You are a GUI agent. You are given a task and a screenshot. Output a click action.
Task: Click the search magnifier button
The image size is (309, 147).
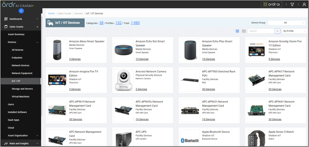pos(277,31)
